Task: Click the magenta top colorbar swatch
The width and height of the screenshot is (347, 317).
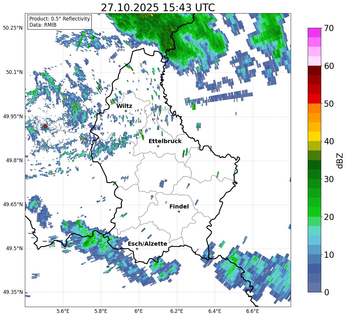Action: click(314, 33)
